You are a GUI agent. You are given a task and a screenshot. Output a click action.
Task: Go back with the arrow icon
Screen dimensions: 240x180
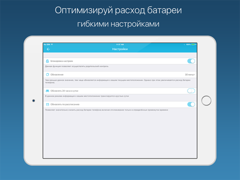point(48,49)
